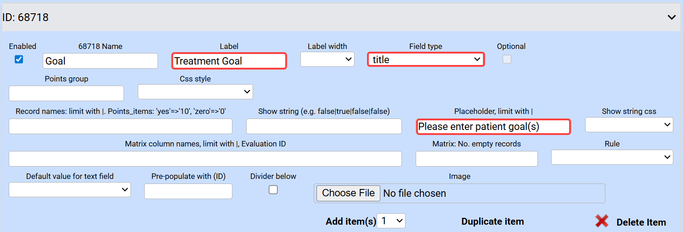Click the Name field containing Goal
The height and width of the screenshot is (232, 683).
click(100, 61)
